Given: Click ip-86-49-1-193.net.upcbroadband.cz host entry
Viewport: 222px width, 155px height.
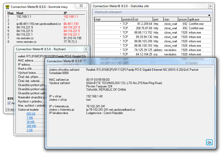Looking at the screenshot, I should point(39,24).
